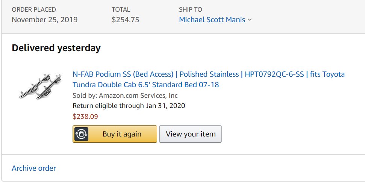
Task: Archive this order via Archive order link
Action: click(x=34, y=168)
